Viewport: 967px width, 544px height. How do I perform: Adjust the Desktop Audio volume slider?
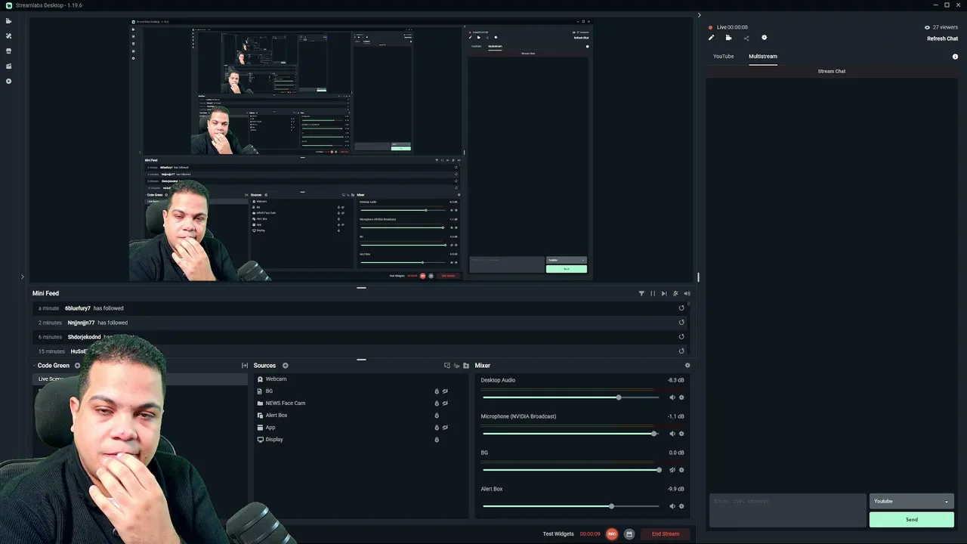570,397
